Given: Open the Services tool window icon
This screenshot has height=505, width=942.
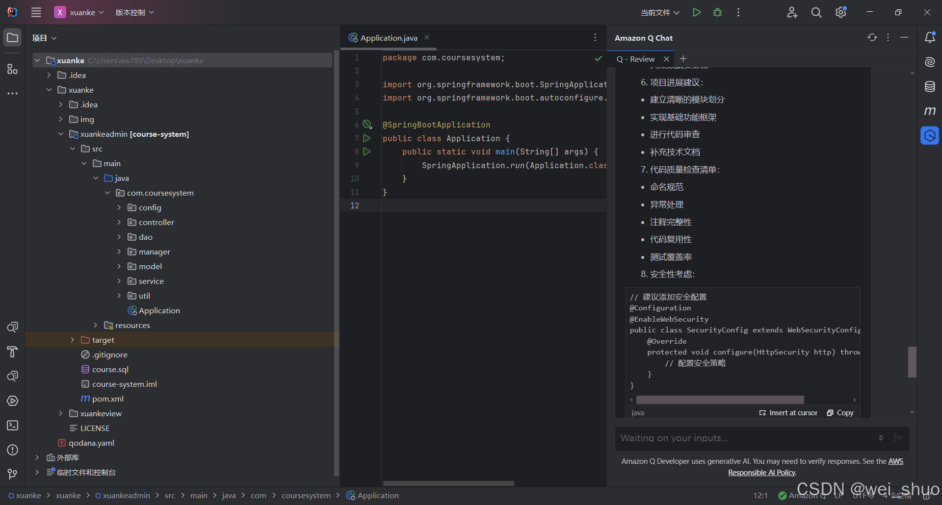Looking at the screenshot, I should (12, 401).
